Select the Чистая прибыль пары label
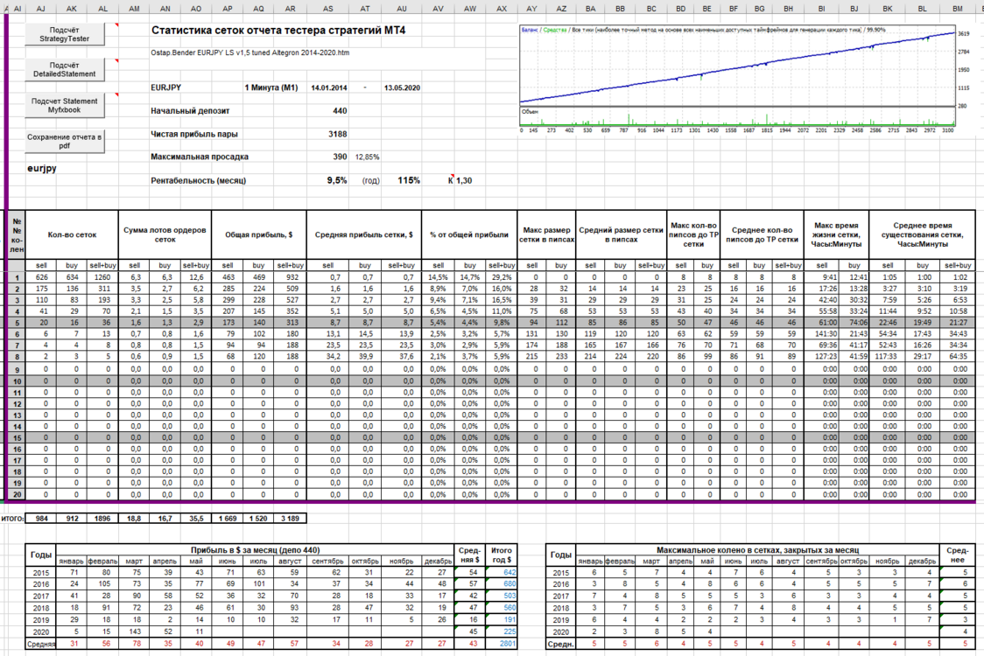This screenshot has width=984, height=656. coord(194,134)
